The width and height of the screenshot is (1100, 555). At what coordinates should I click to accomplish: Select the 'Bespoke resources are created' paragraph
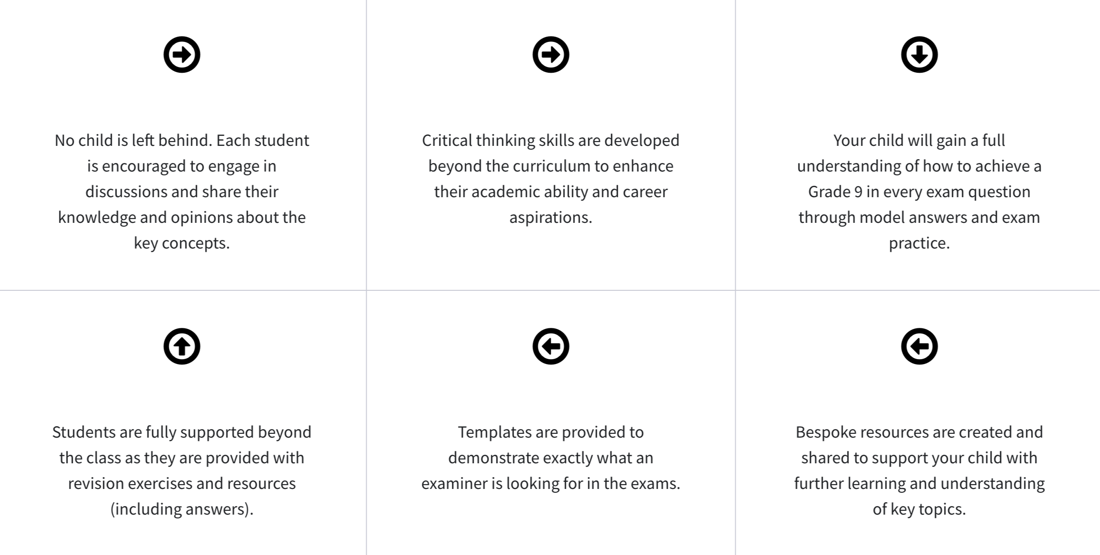tap(919, 470)
